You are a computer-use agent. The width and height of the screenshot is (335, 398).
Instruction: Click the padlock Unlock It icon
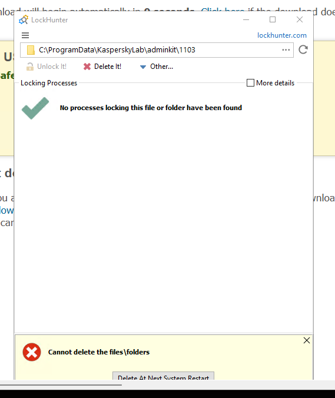click(x=30, y=67)
